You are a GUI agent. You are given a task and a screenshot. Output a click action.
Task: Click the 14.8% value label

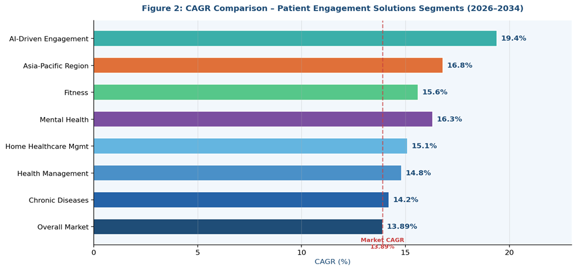pos(418,173)
